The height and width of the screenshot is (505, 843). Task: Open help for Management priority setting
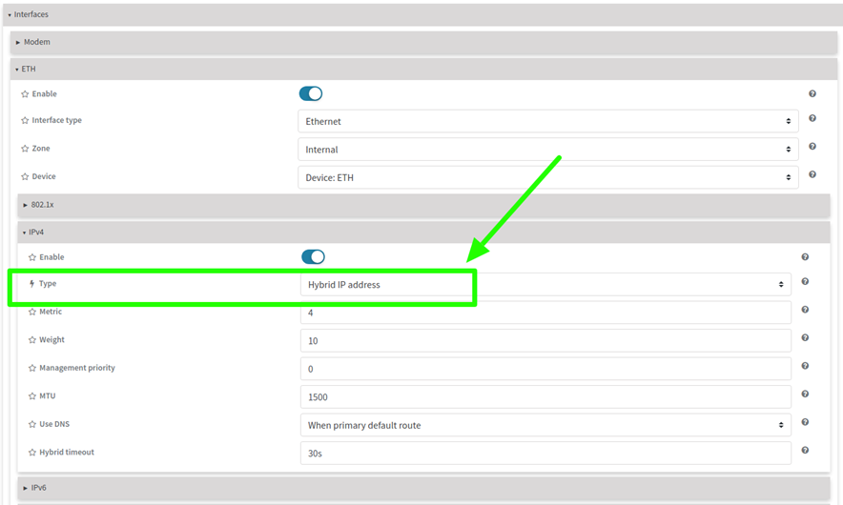(805, 366)
